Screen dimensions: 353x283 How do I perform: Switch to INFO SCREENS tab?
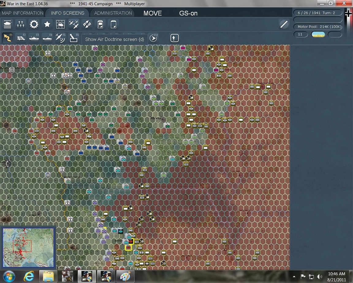[67, 13]
